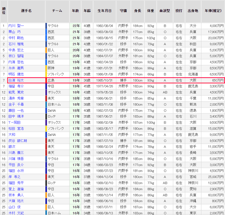This screenshot has height=215, width=225.
Task: Select team cell 広島 in 白濱 row
Action: (x=57, y=80)
